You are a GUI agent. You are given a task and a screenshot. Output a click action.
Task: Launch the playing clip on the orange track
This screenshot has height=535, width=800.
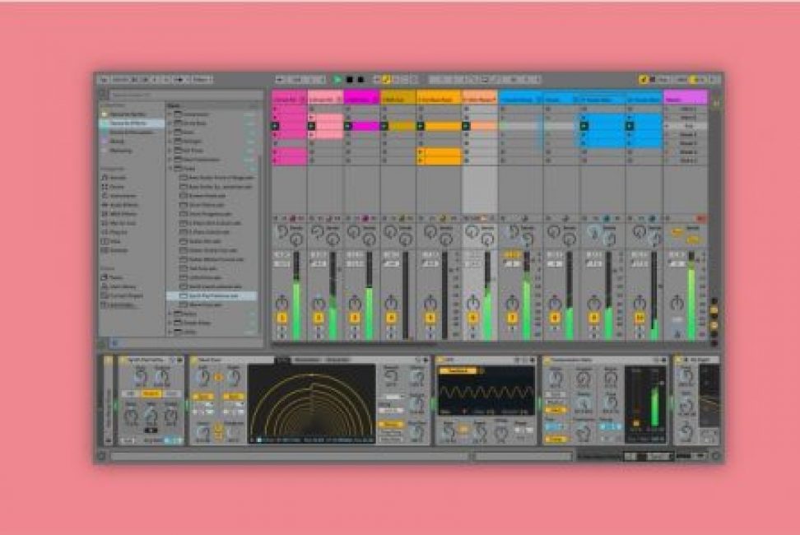421,126
